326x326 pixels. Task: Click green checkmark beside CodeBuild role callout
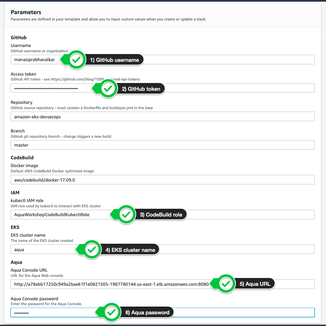[125, 214]
